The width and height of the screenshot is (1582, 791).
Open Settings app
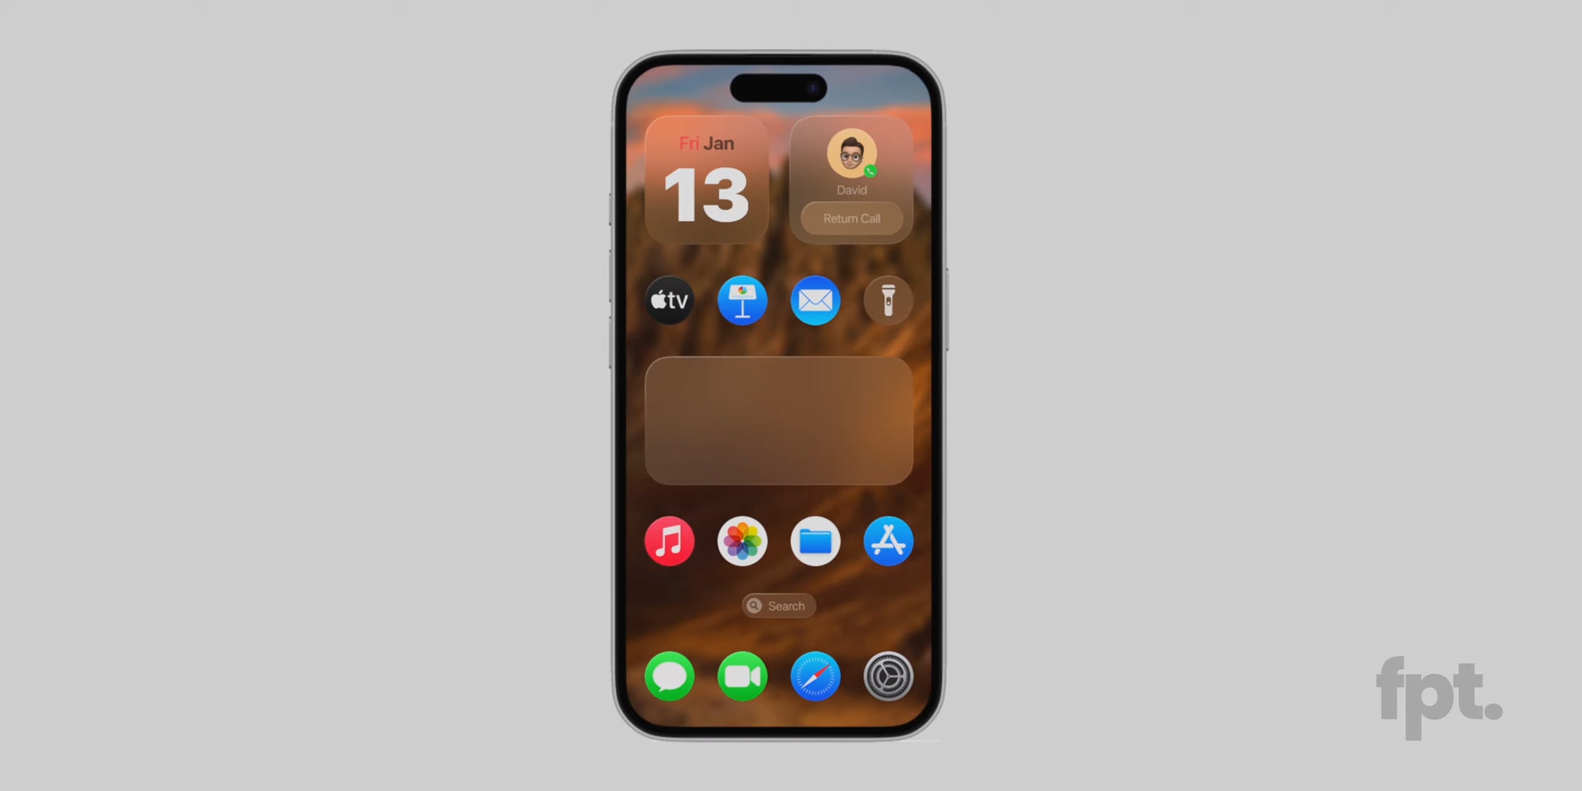coord(887,678)
